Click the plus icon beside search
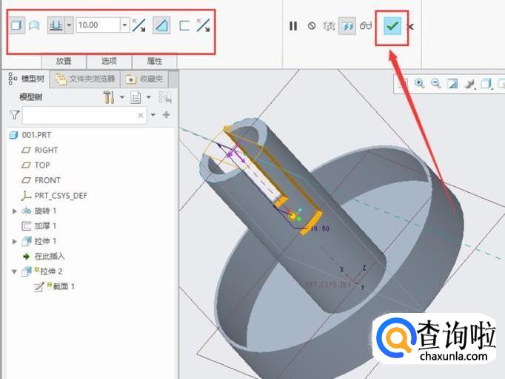Viewport: 505px width, 379px height. point(166,114)
